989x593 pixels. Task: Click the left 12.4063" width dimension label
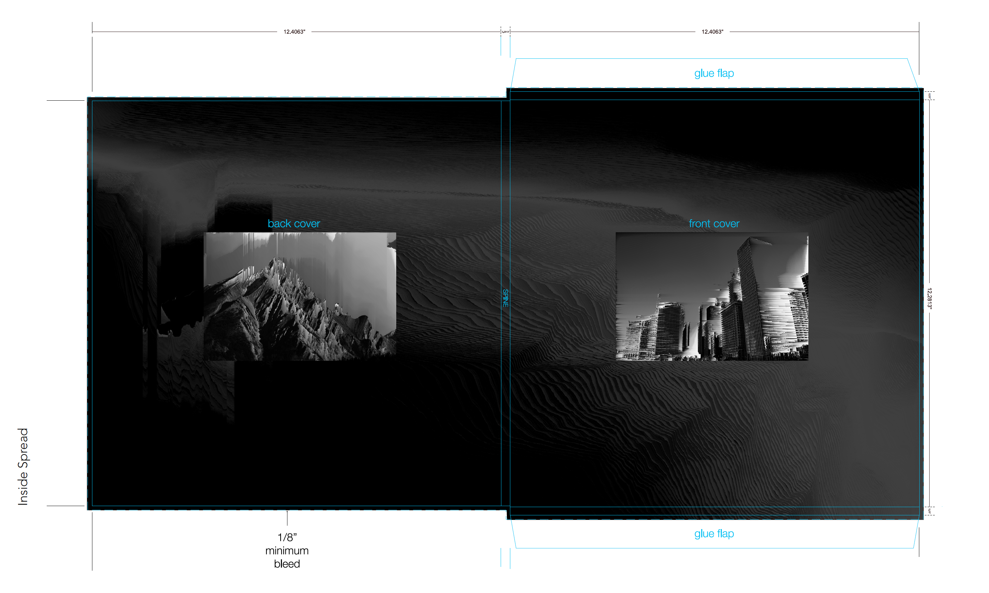[x=294, y=32]
